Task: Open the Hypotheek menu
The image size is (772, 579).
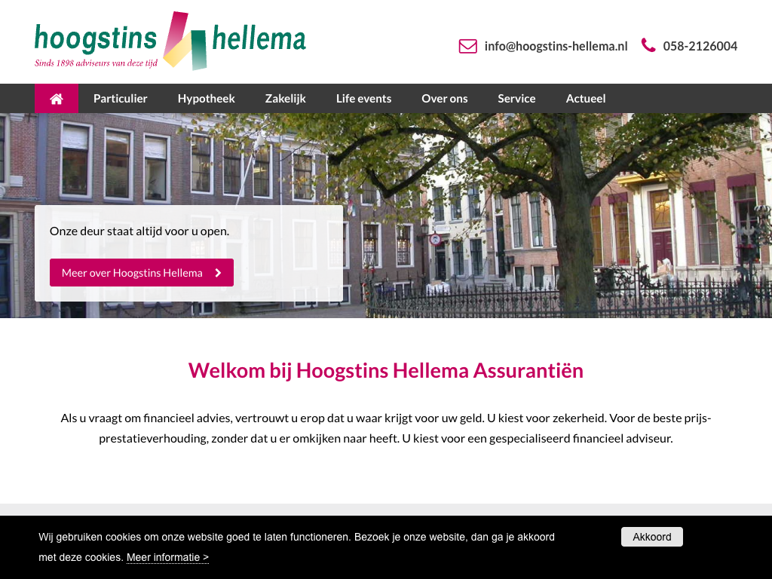Action: 207,99
